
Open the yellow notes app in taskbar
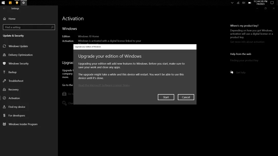tap(10, 3)
